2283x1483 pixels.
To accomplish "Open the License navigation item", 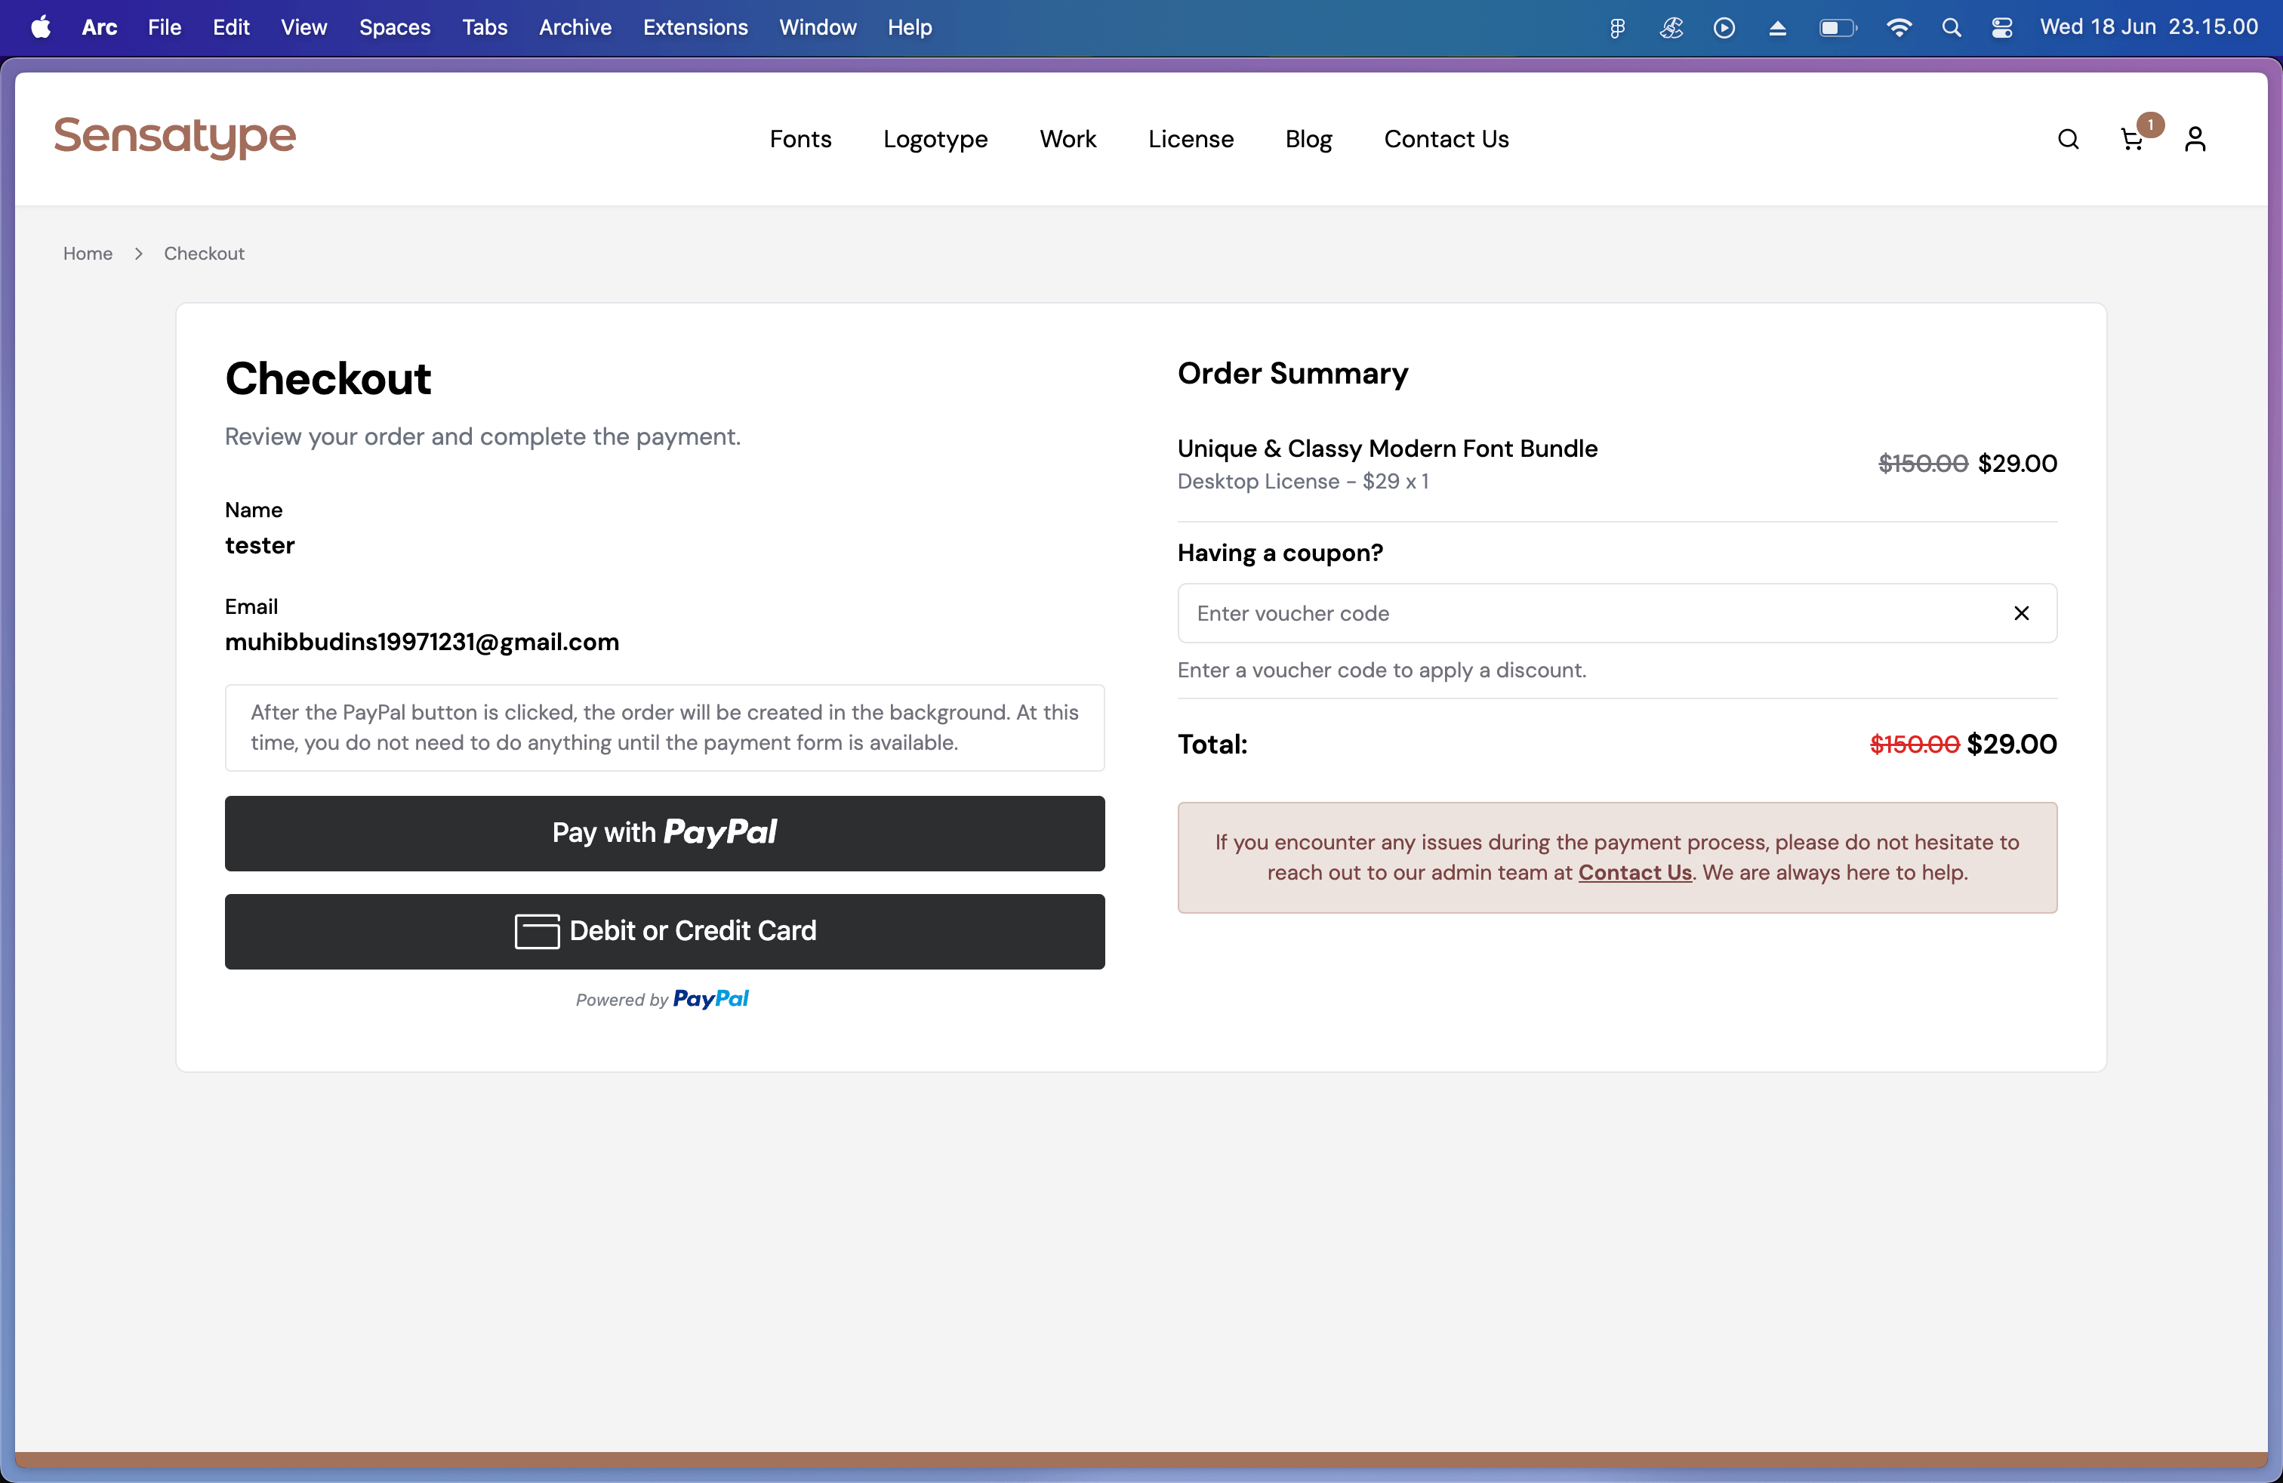I will [x=1191, y=140].
